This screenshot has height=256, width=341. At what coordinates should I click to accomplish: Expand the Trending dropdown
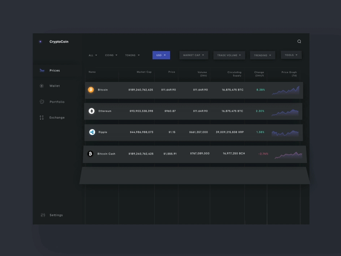[x=263, y=55]
